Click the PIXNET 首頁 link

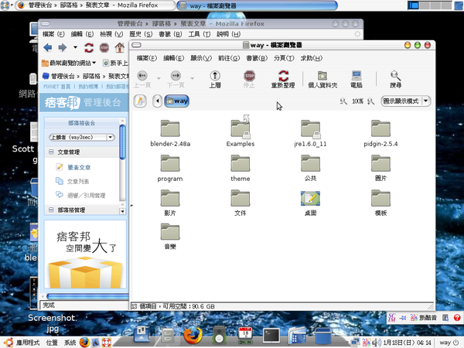(56, 87)
